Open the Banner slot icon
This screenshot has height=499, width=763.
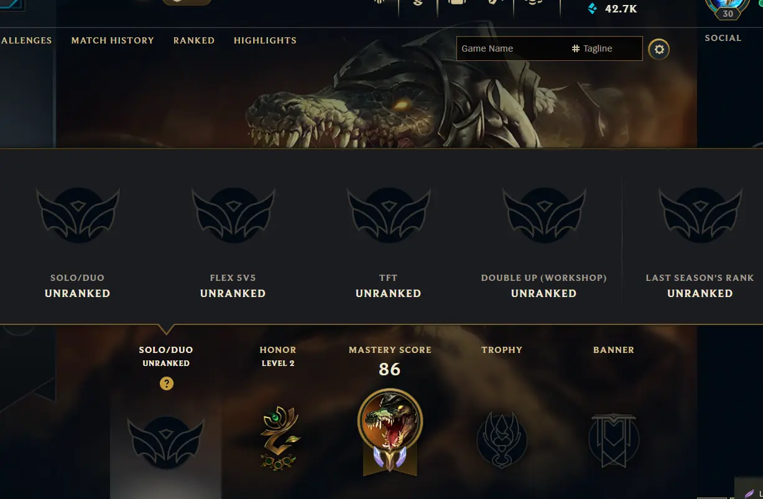613,440
